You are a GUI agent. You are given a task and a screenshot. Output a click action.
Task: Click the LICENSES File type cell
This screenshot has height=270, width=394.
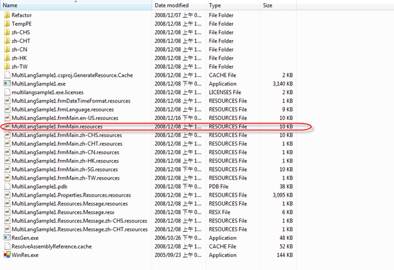225,92
